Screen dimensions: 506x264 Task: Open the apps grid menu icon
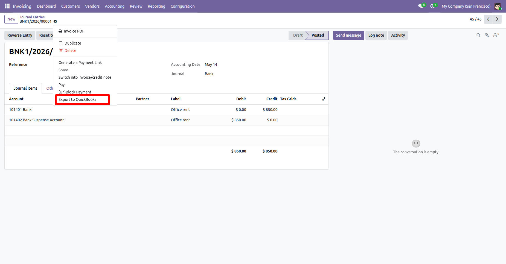pos(7,6)
